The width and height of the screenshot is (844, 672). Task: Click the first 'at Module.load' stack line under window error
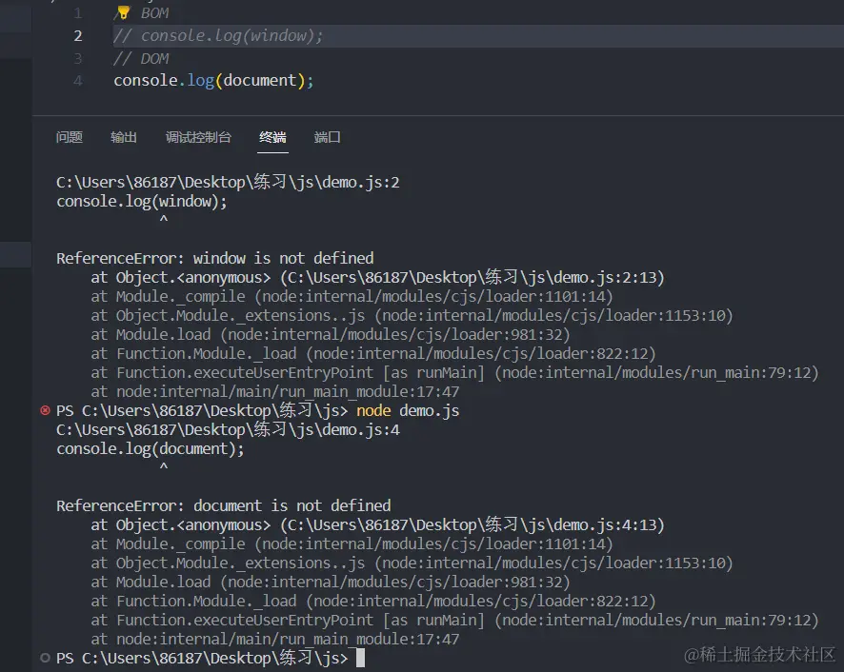pyautogui.click(x=330, y=335)
